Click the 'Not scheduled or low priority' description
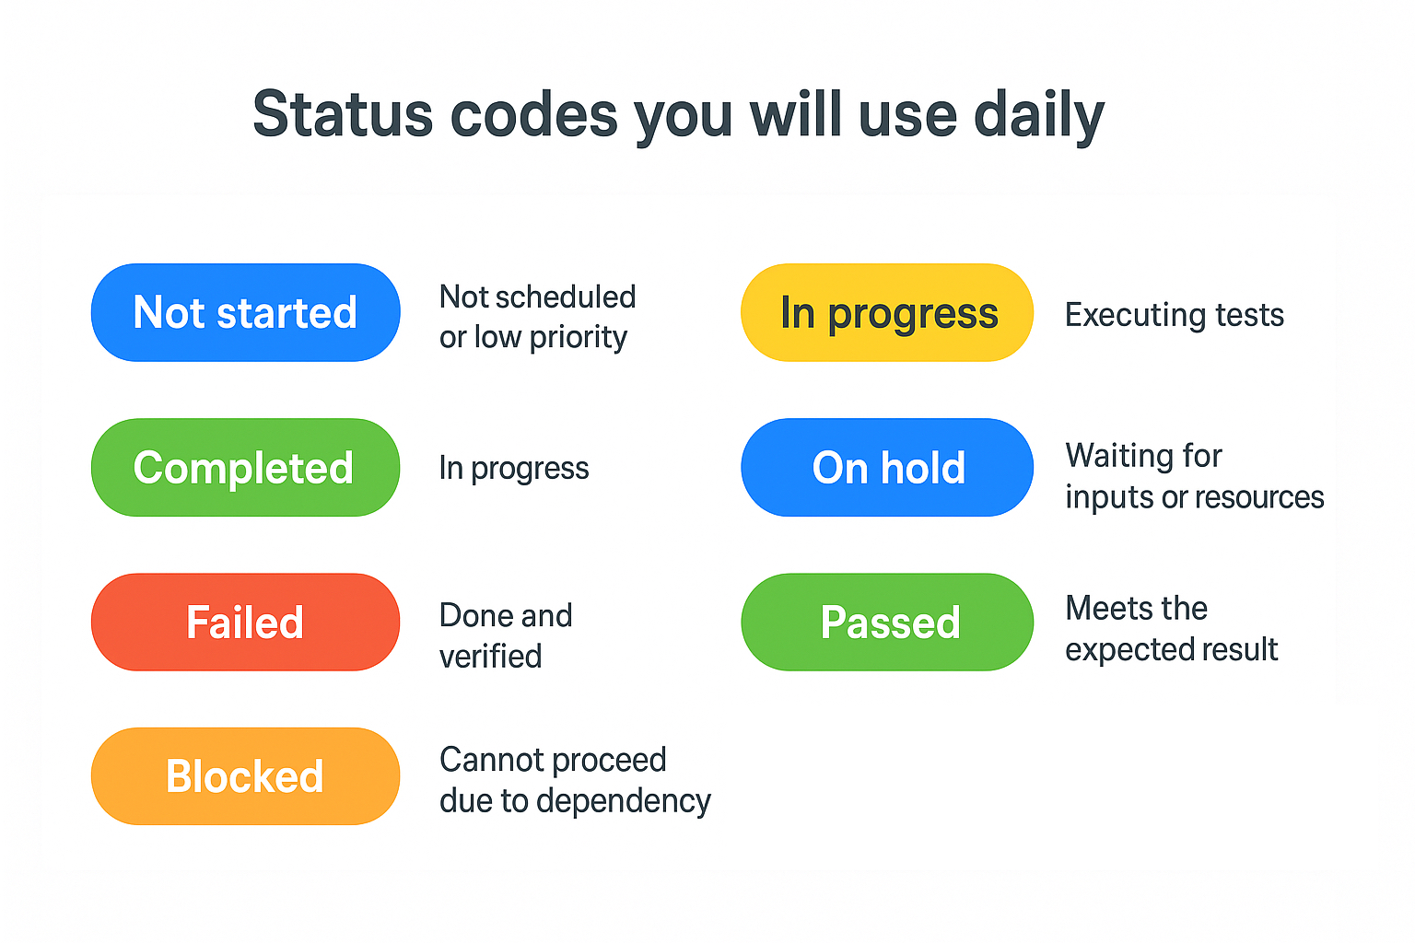1415x943 pixels. (x=537, y=317)
